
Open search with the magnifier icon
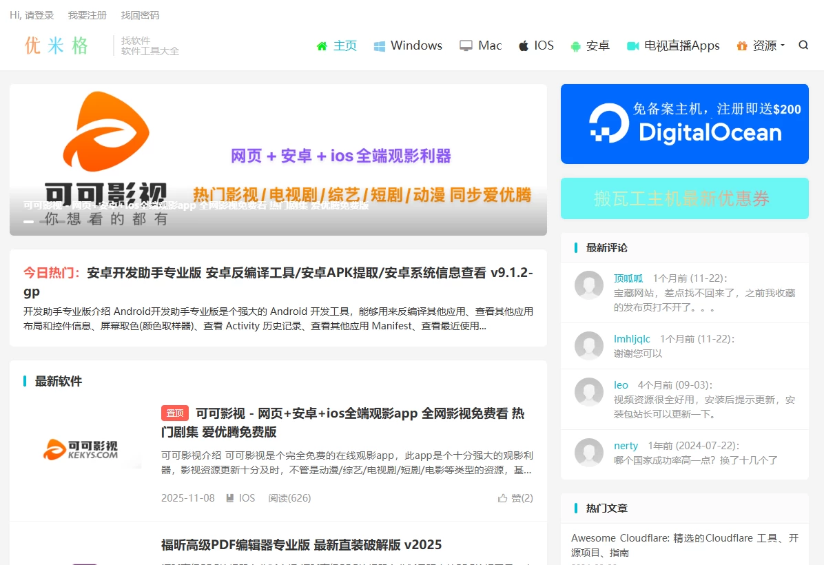pyautogui.click(x=803, y=45)
